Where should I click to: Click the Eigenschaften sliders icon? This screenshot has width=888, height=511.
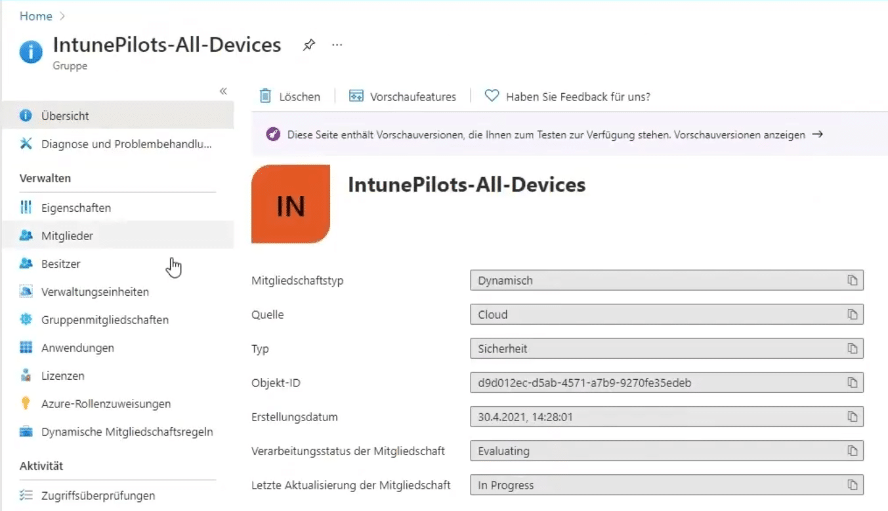pyautogui.click(x=26, y=208)
